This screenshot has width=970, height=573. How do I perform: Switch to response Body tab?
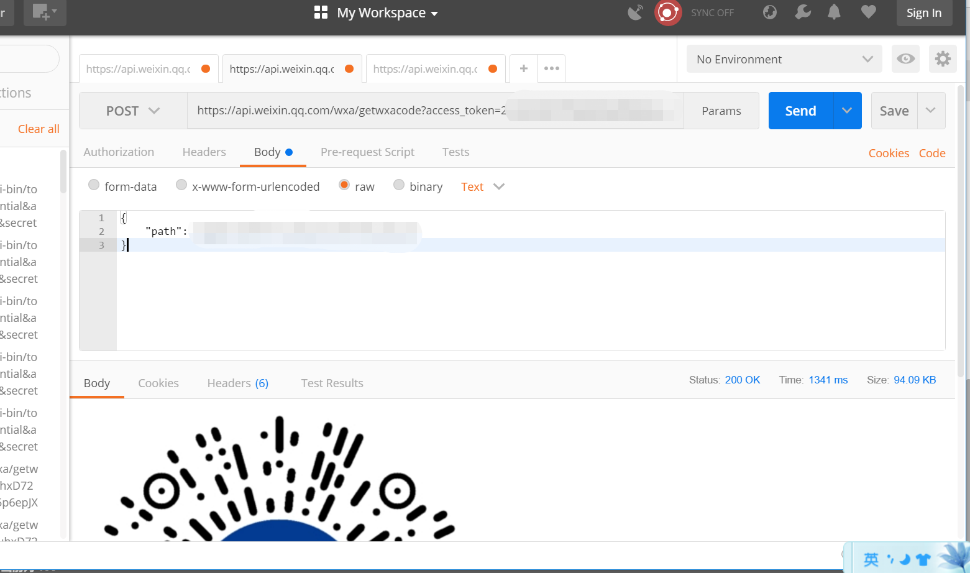click(97, 383)
